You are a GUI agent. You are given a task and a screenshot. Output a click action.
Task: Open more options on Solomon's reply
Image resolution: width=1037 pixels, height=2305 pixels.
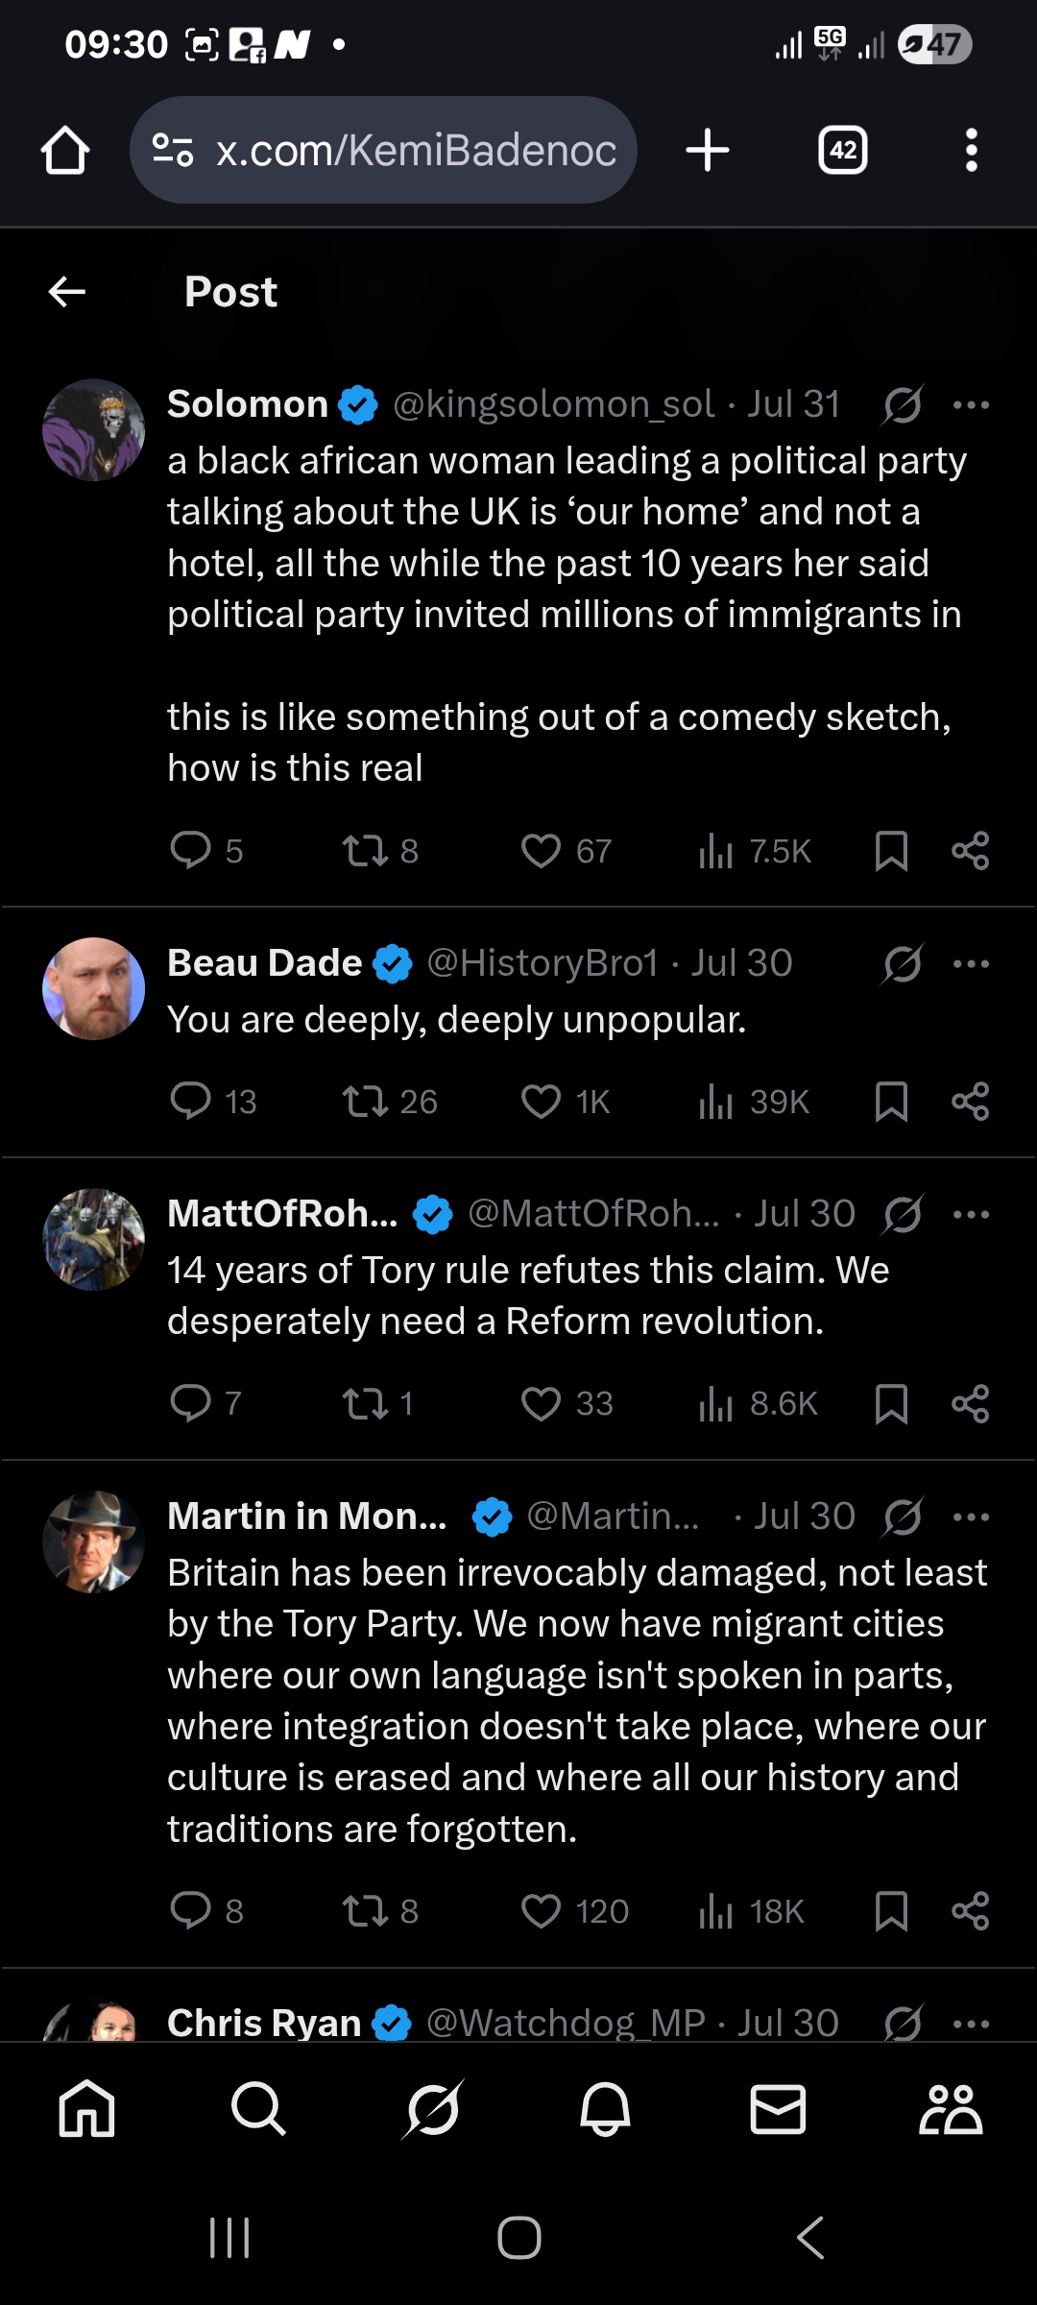(x=971, y=405)
